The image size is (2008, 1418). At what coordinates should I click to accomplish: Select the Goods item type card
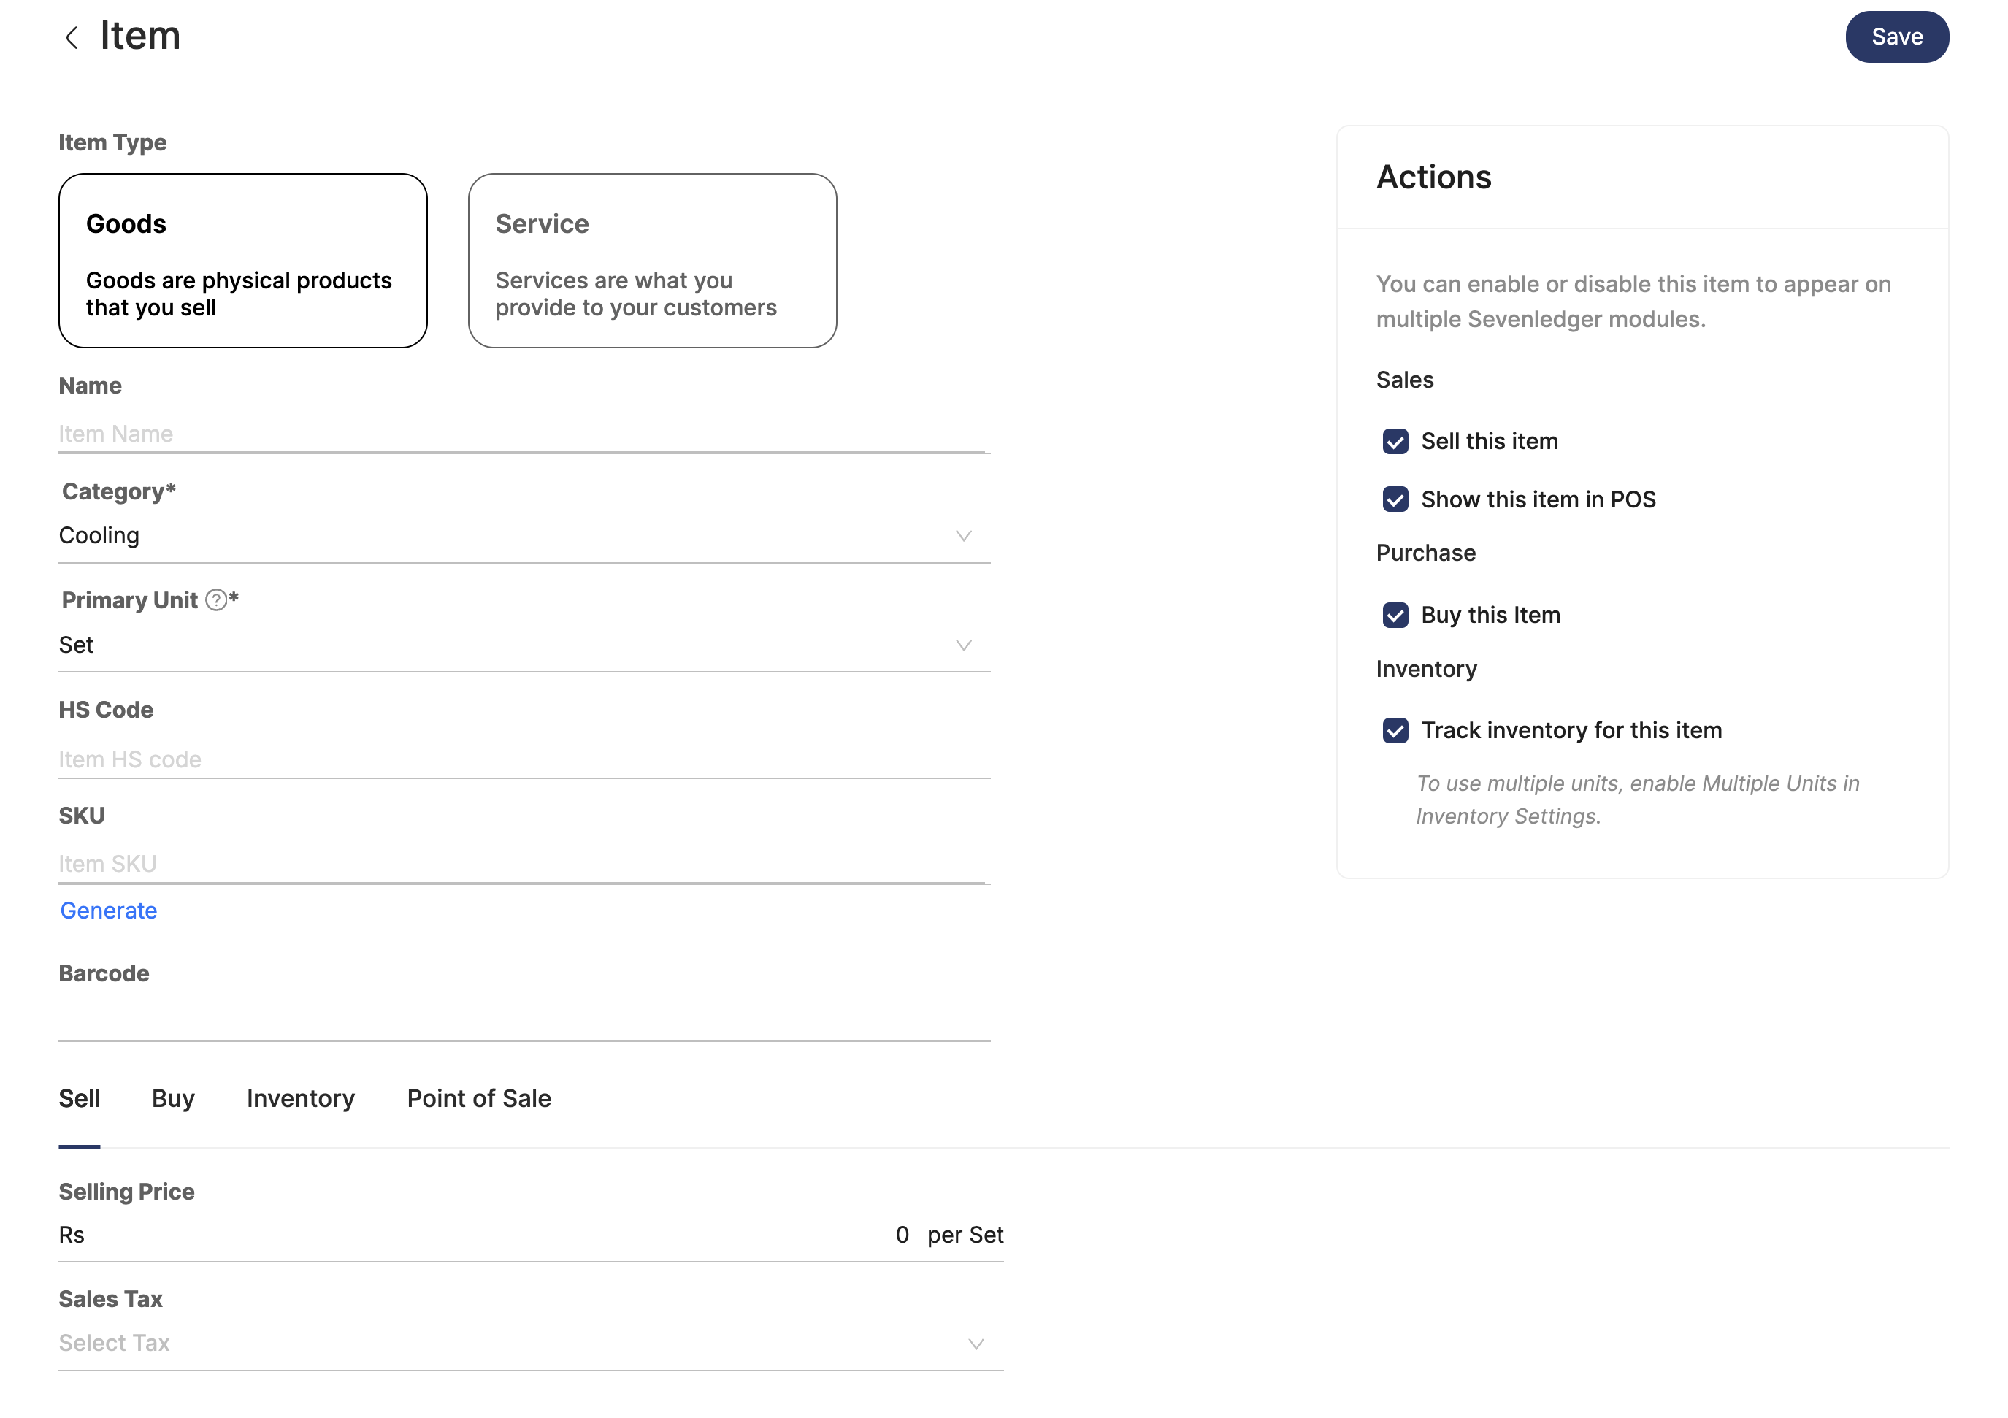[242, 261]
